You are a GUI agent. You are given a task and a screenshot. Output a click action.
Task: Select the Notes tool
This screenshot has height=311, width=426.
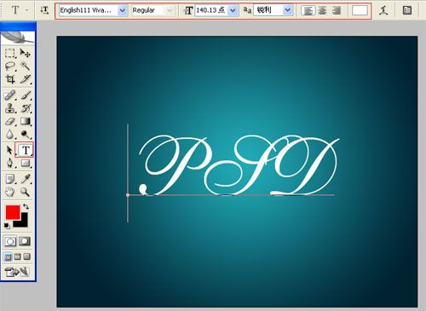[10, 179]
